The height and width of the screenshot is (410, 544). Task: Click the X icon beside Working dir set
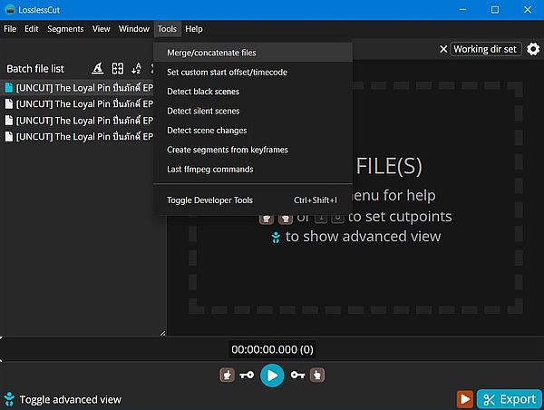point(443,49)
